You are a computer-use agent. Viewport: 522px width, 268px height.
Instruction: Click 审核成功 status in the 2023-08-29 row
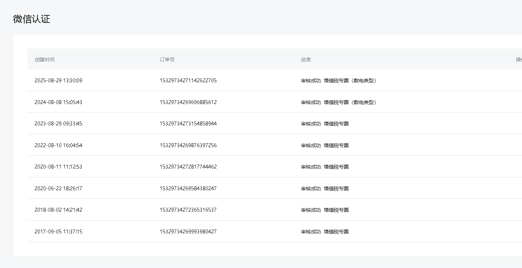[x=311, y=124]
